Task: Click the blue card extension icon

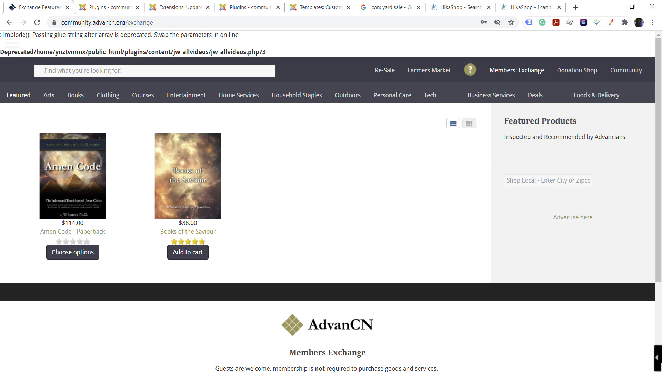Action: [529, 22]
